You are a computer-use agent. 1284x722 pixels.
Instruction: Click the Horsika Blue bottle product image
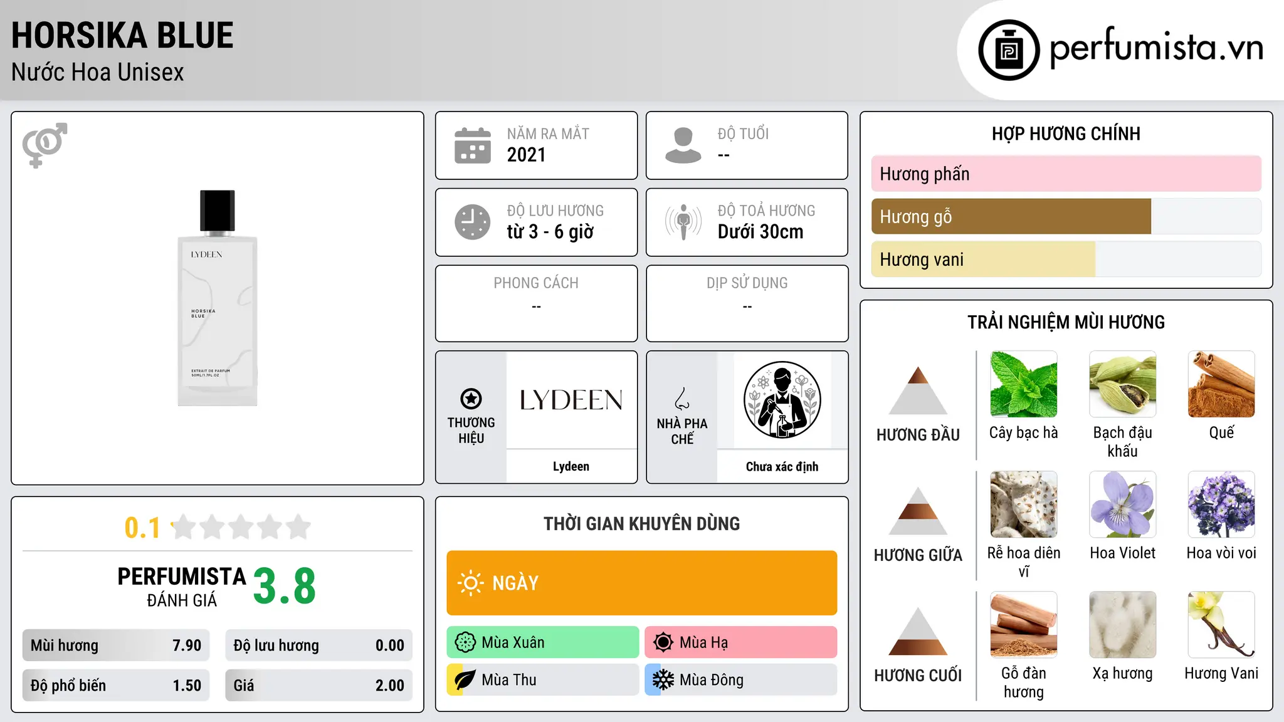pyautogui.click(x=218, y=298)
